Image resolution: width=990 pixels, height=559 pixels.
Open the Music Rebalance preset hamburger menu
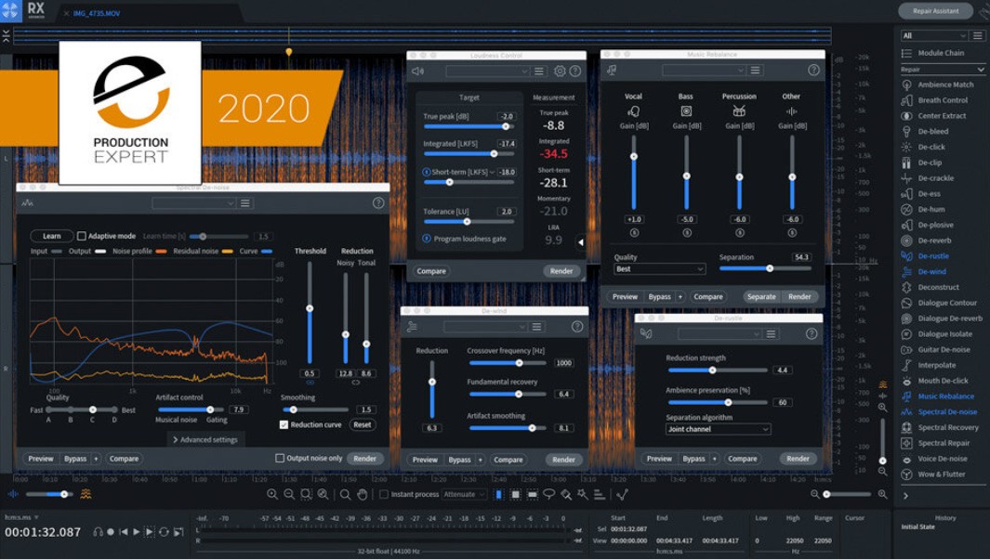coord(755,70)
